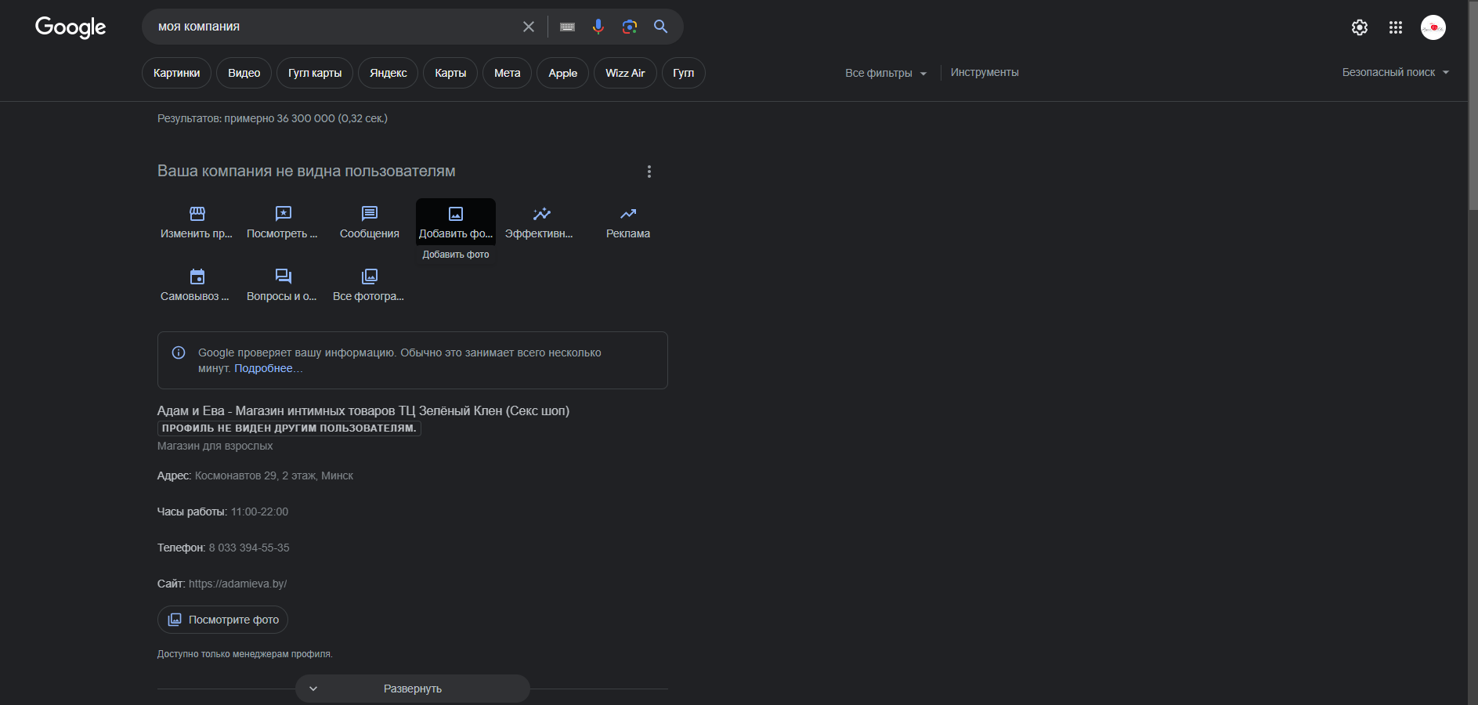Screen dimensions: 1478x705
Task: Open Сообщения messages icon
Action: pos(370,213)
